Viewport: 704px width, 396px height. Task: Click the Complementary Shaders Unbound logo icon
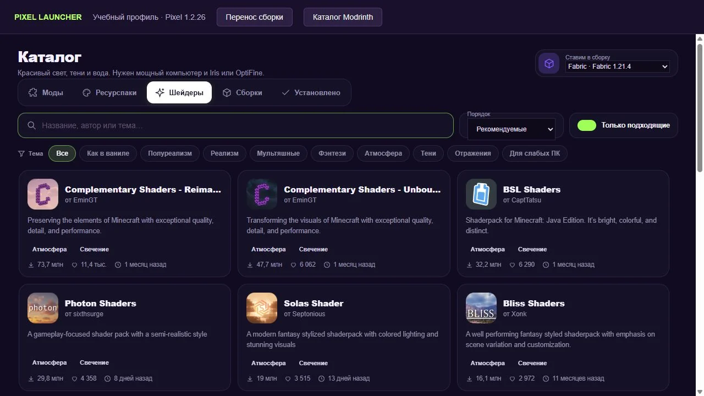(262, 194)
